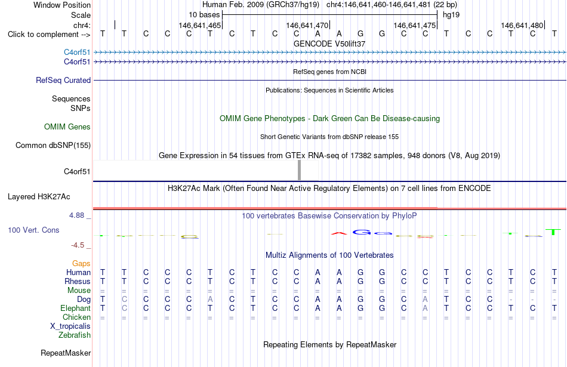Click the gray C base in the Dog row

(x=124, y=300)
